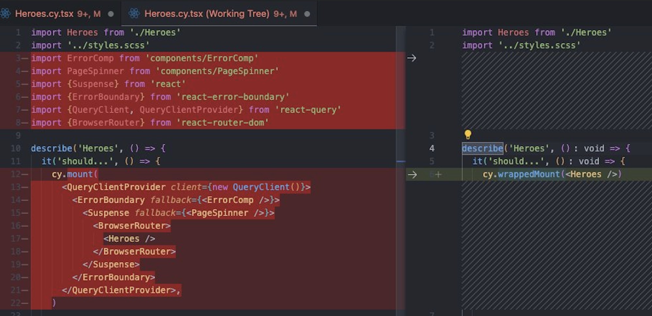Click '<QueryClientProvider' opening tag line 13
The image size is (652, 316).
tap(114, 187)
